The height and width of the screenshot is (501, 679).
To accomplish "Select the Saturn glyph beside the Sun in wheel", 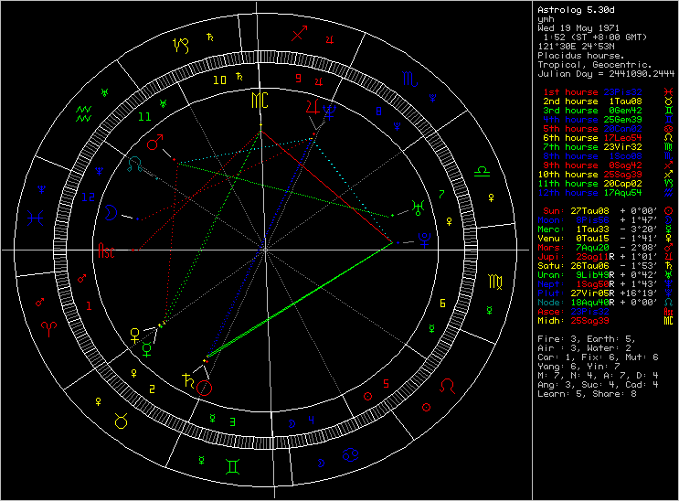I will (x=189, y=378).
